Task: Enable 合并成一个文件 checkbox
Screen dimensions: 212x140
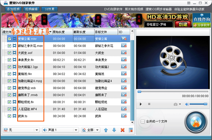Action: tap(143, 121)
